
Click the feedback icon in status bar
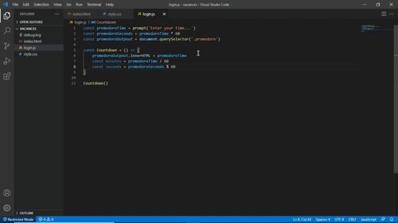[x=383, y=219]
